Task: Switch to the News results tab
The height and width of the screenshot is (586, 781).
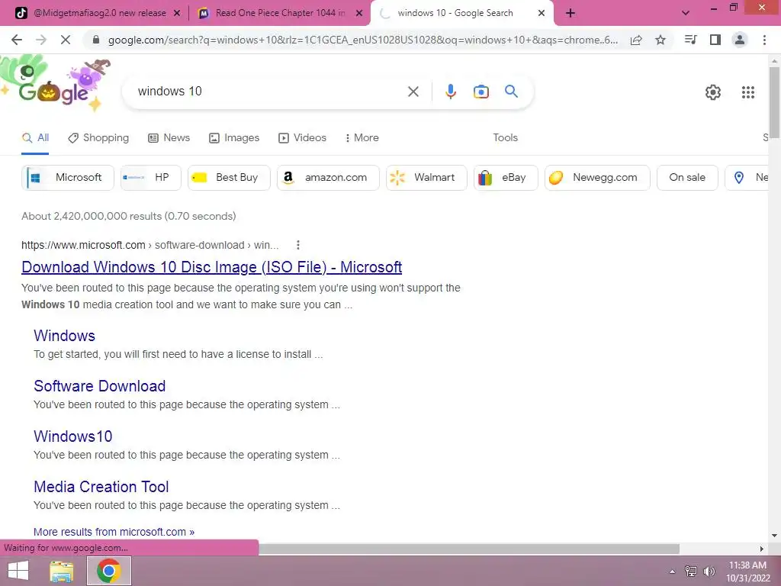Action: [x=169, y=137]
